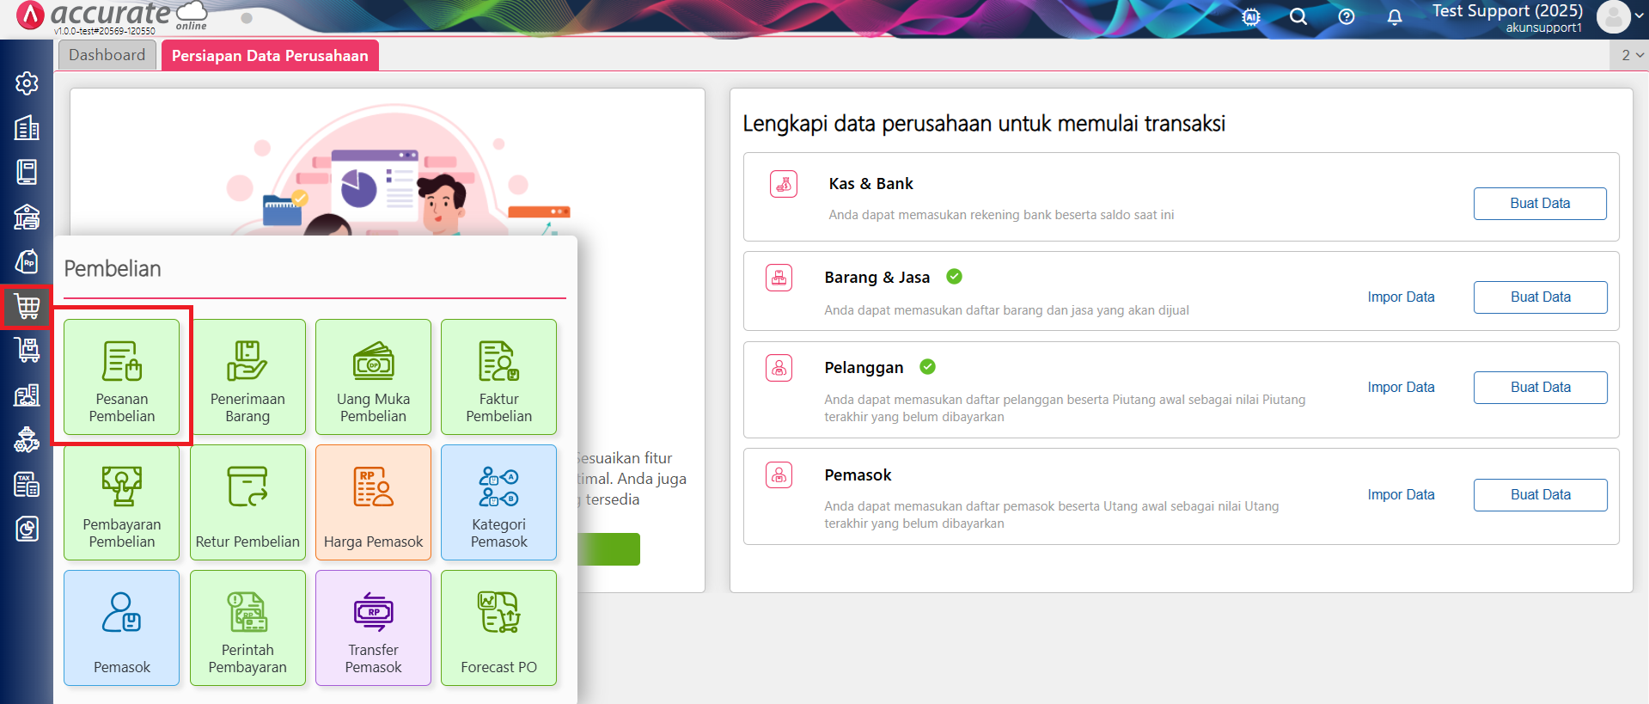Click Buat Data for Kas & Bank

pyautogui.click(x=1540, y=204)
